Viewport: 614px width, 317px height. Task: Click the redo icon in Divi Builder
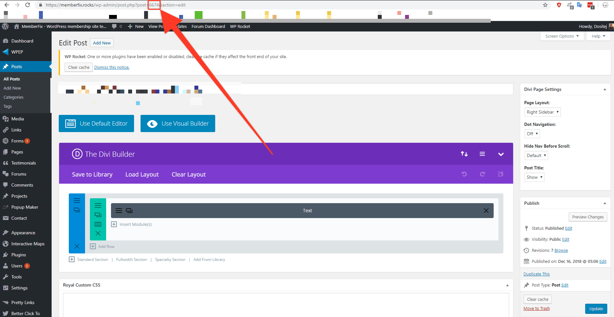coord(482,174)
